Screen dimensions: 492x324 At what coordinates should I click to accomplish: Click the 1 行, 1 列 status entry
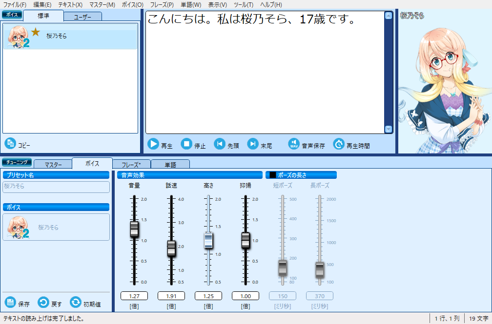tap(447, 319)
